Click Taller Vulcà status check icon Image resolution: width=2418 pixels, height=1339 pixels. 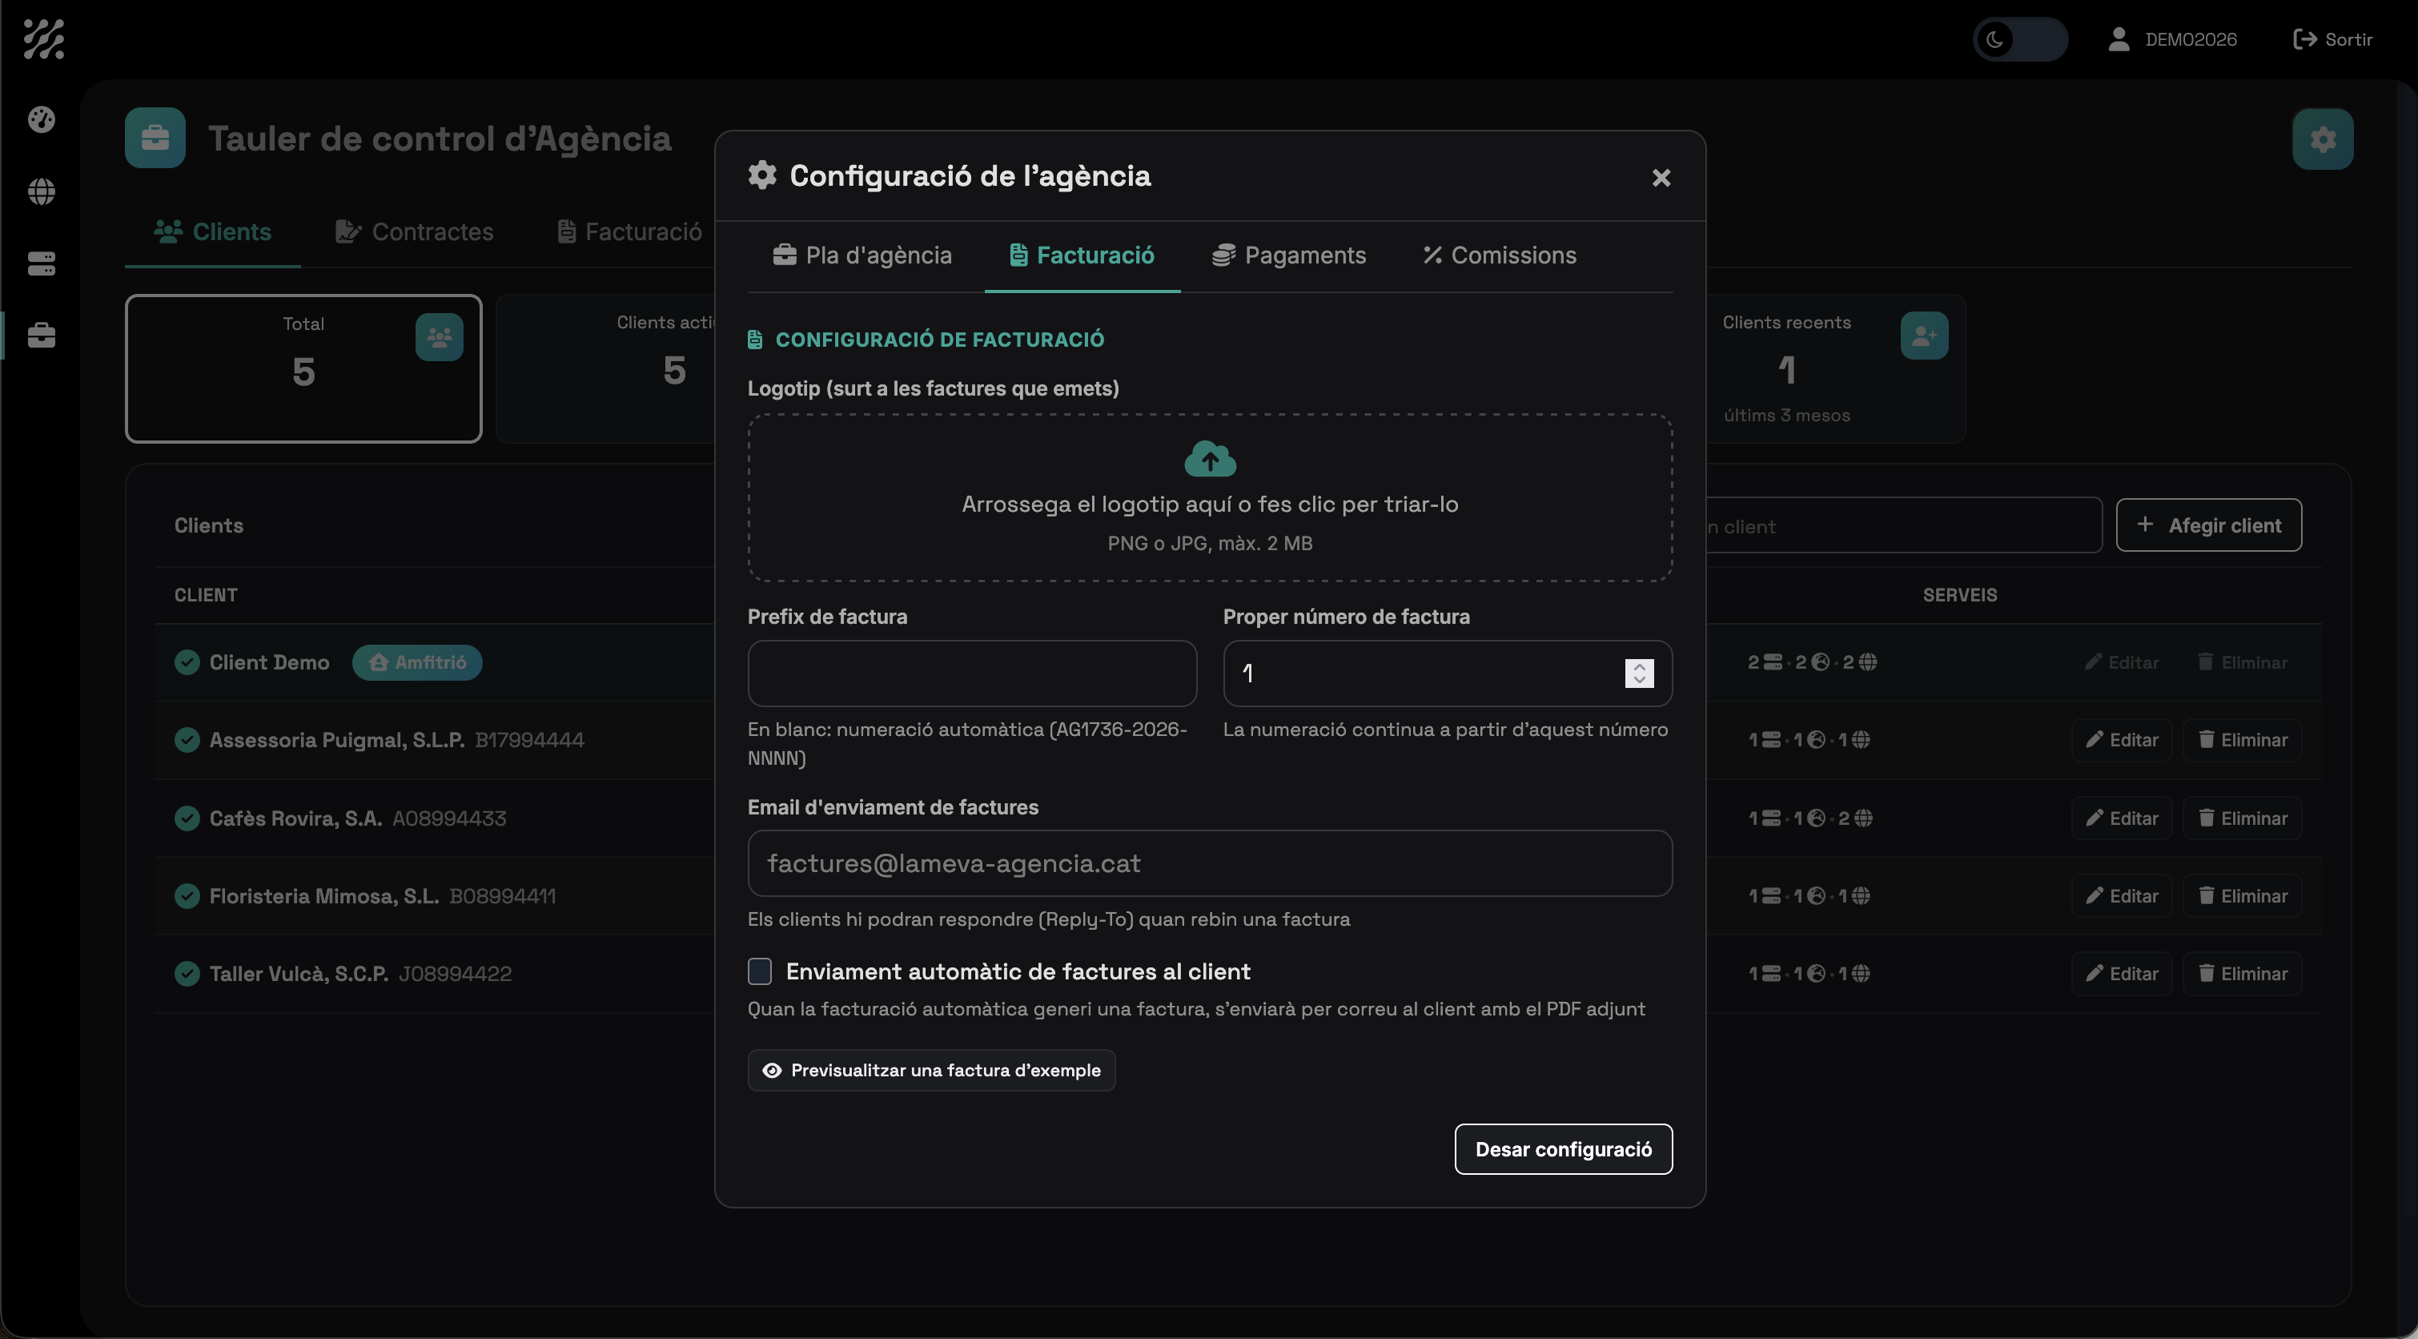[187, 974]
